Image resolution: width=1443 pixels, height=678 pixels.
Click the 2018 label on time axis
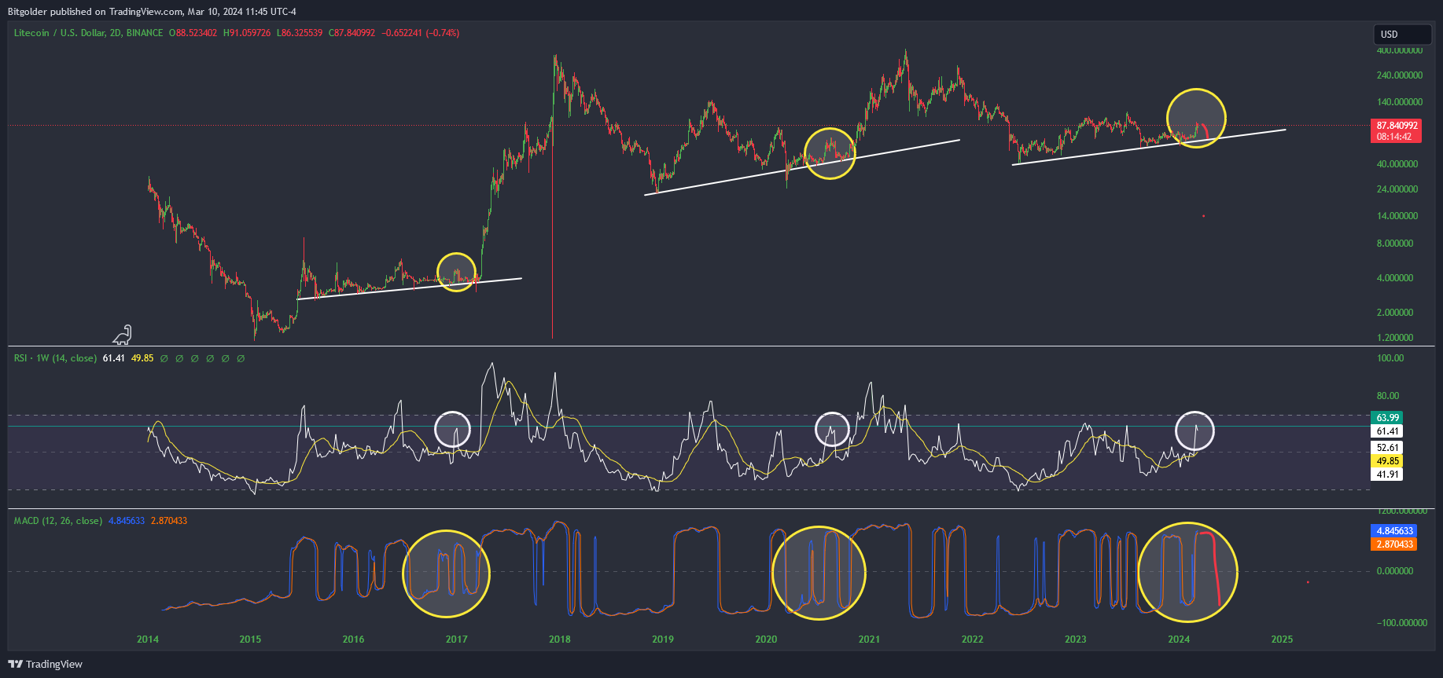click(560, 640)
